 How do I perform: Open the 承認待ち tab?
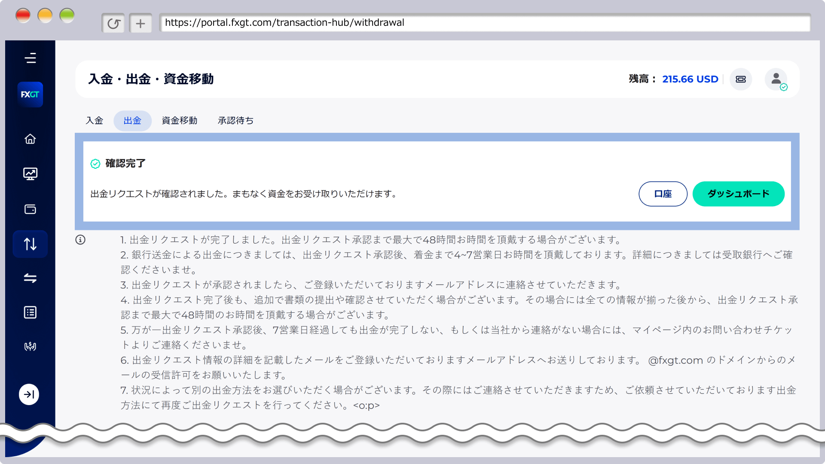coord(236,121)
